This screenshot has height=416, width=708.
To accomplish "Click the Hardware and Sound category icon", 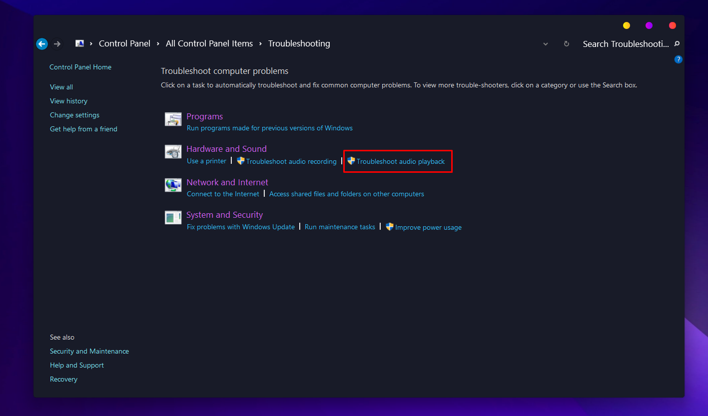I will pyautogui.click(x=173, y=152).
